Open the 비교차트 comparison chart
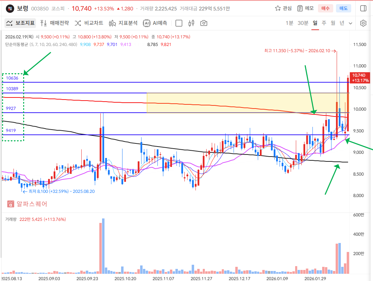The height and width of the screenshot is (281, 373). click(89, 23)
